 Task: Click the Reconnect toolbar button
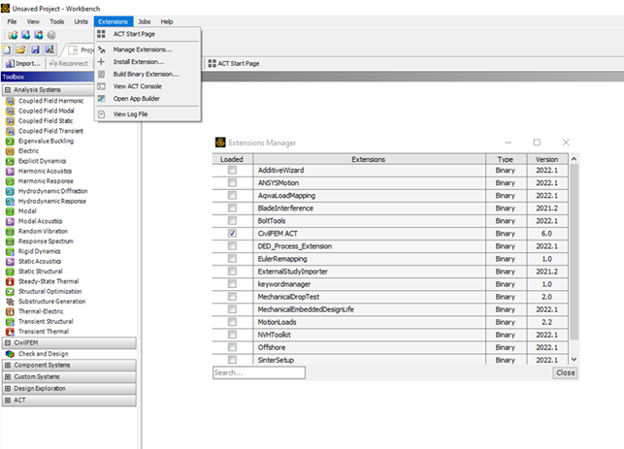(69, 63)
